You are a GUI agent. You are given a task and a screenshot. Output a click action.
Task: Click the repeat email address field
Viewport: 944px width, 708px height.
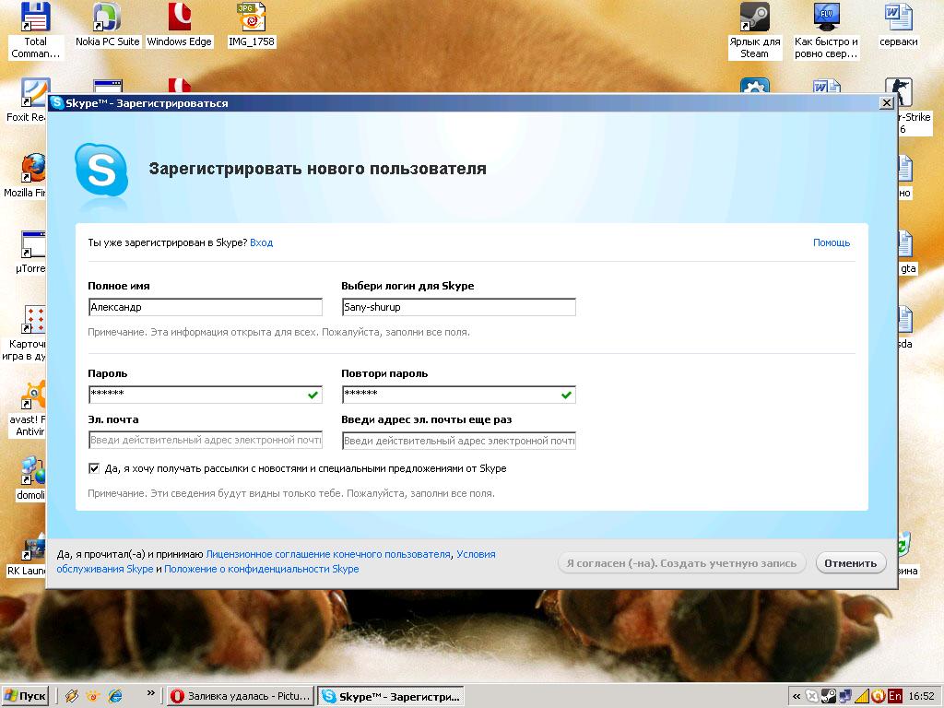[459, 441]
